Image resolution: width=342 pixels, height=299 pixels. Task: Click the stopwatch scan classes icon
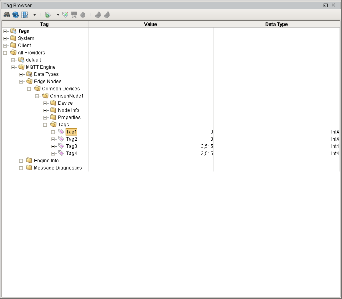pos(83,15)
